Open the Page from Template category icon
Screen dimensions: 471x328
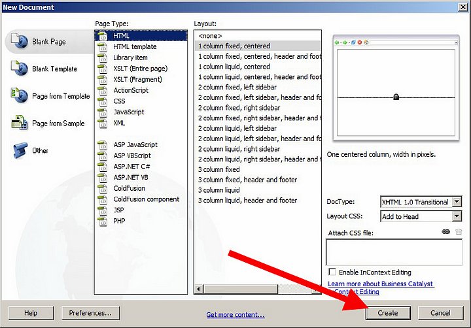point(19,95)
